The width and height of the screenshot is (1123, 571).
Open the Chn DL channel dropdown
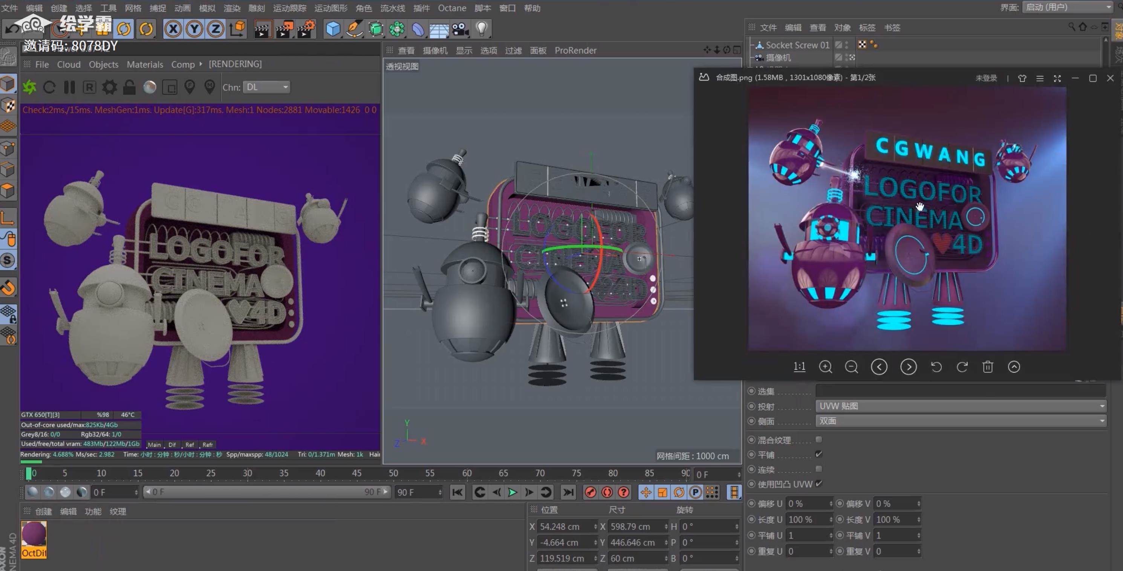point(266,87)
